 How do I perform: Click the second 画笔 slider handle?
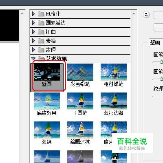(x=161, y=79)
